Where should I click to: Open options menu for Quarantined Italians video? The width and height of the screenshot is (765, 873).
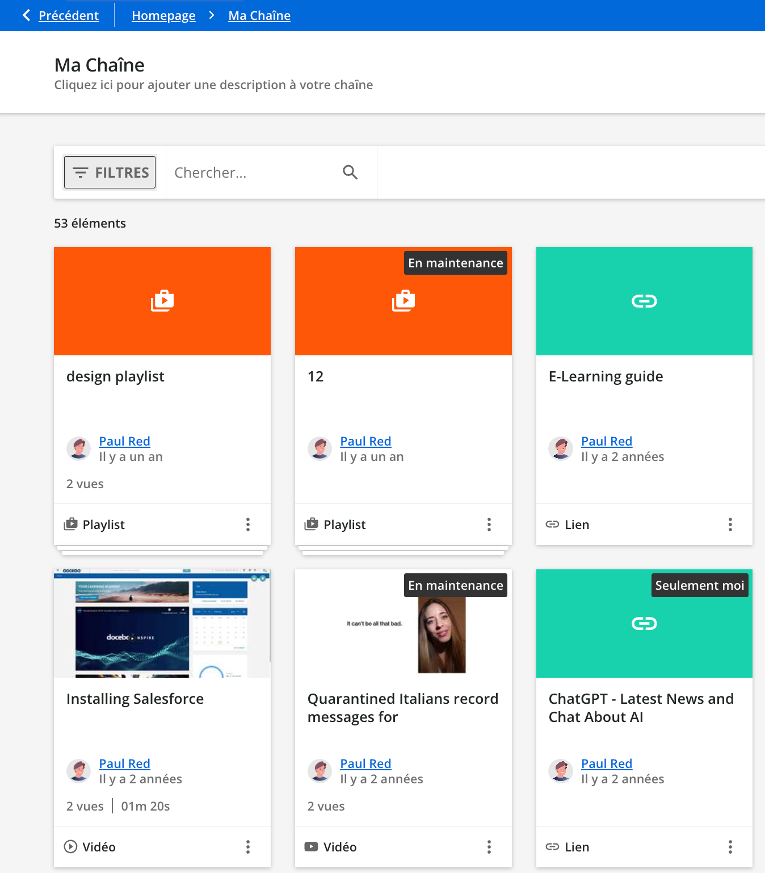pyautogui.click(x=489, y=847)
